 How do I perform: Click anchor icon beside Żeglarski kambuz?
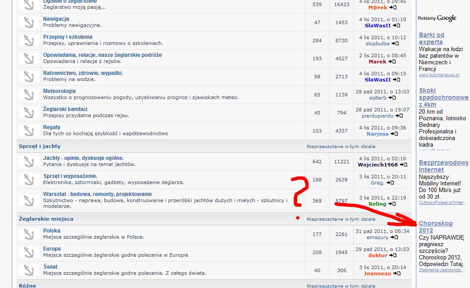pos(29,113)
